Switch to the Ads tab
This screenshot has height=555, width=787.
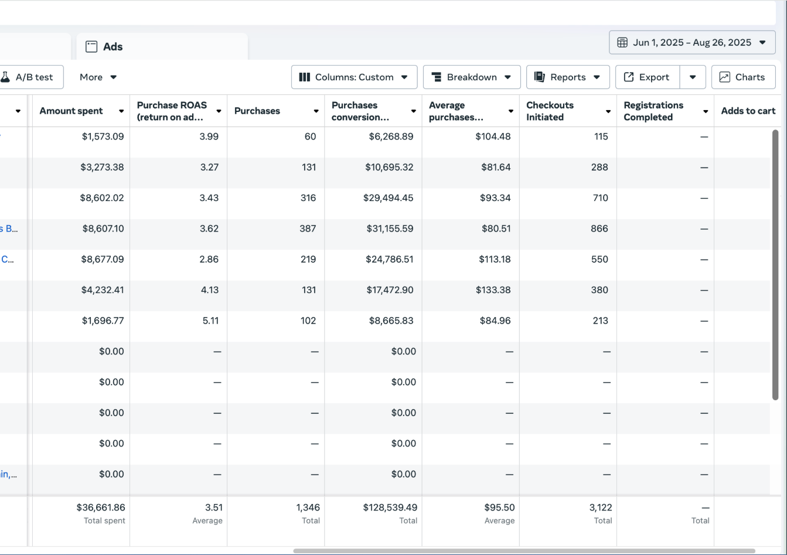[x=113, y=47]
